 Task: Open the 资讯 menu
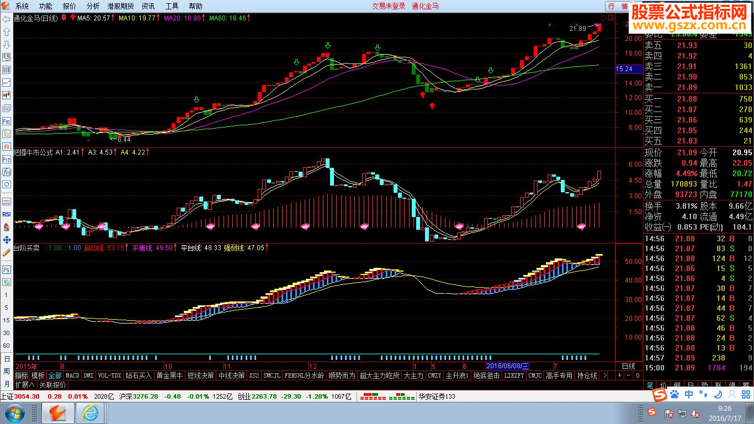[x=148, y=6]
